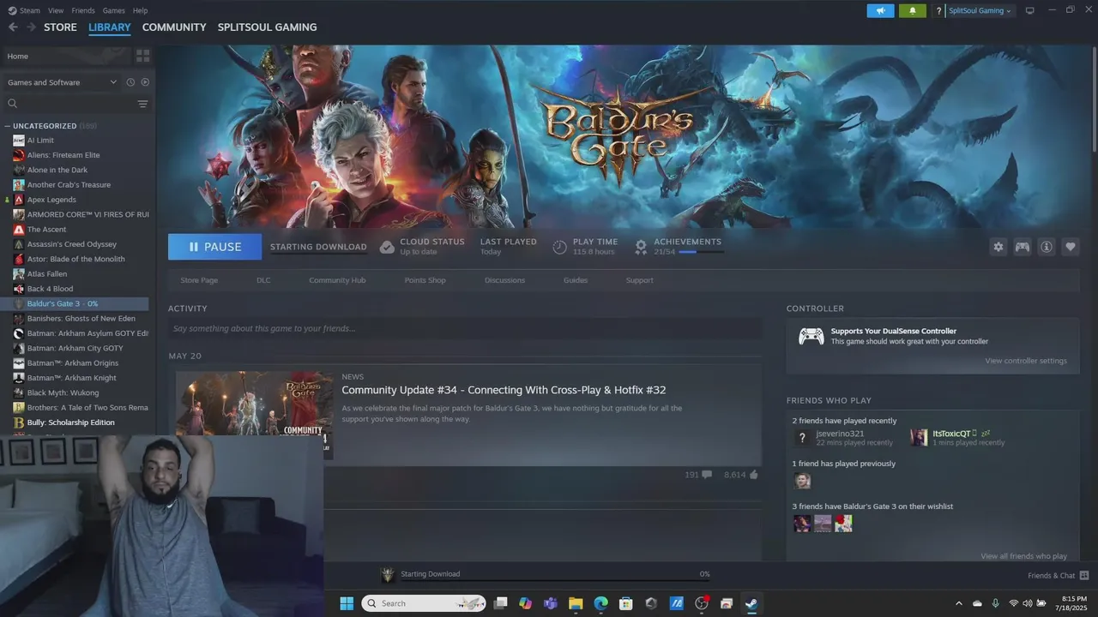Enter Big Picture mode icon
The image size is (1098, 617).
click(1030, 10)
